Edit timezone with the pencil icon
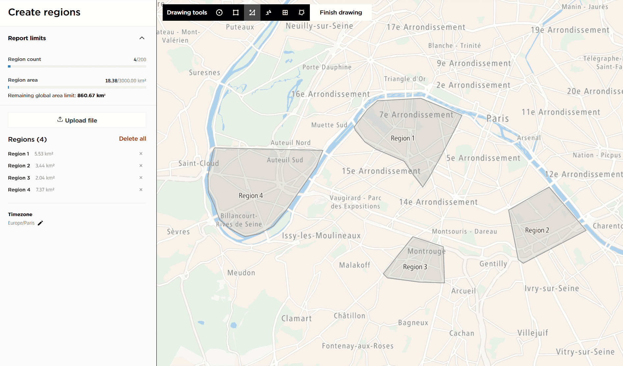This screenshot has width=623, height=366. [x=41, y=223]
